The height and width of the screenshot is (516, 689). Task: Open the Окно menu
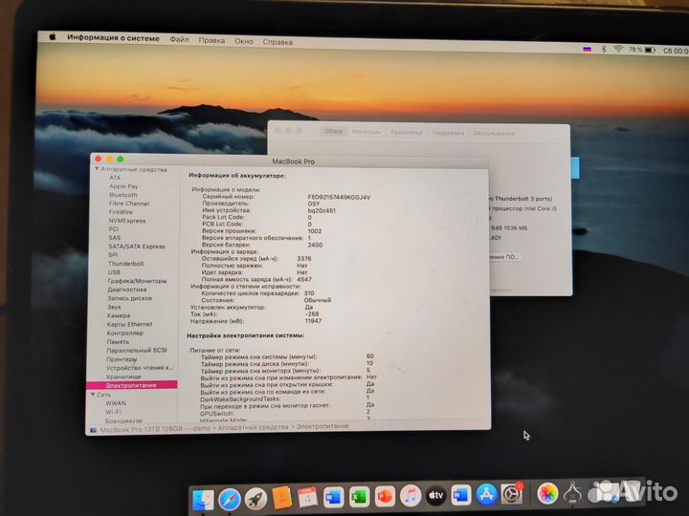pyautogui.click(x=244, y=41)
